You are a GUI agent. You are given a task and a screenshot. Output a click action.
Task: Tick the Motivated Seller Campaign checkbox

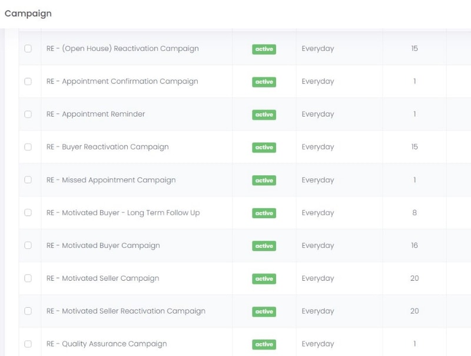tap(28, 278)
